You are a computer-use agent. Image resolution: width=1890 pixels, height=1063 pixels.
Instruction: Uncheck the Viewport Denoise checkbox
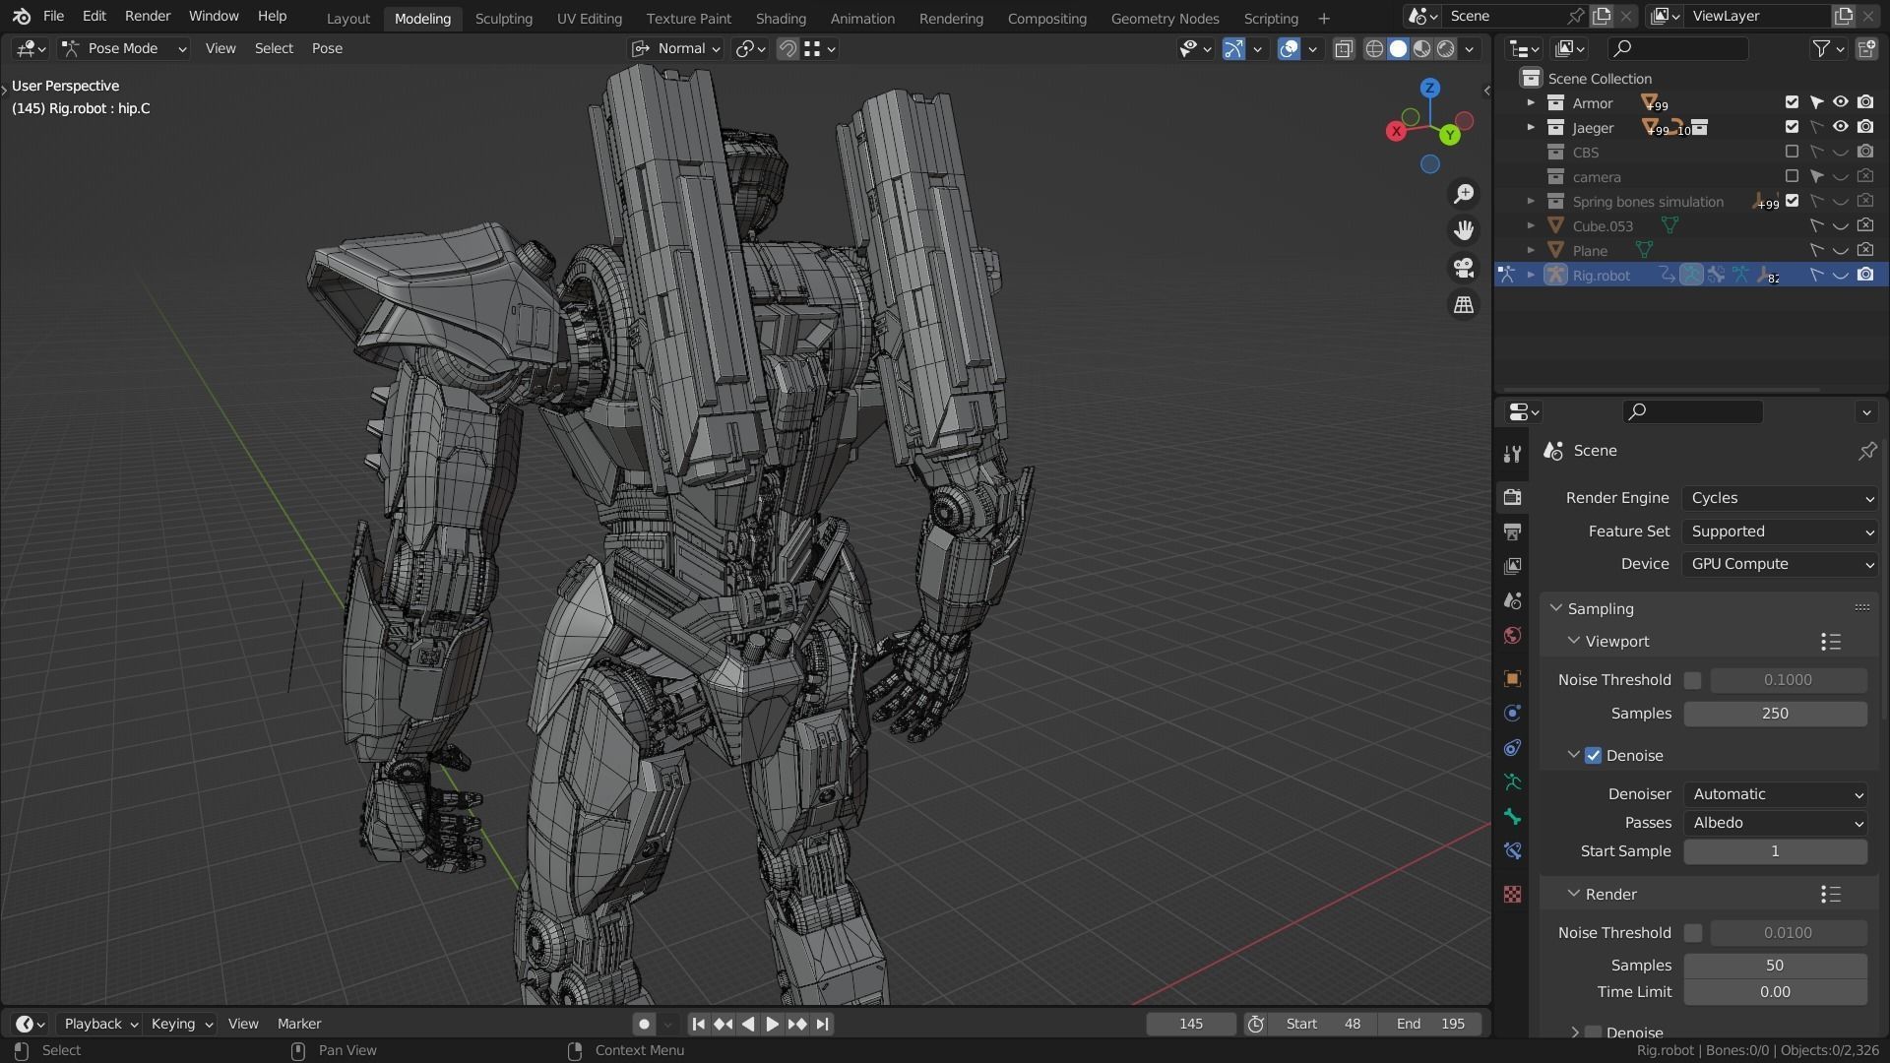click(x=1593, y=756)
